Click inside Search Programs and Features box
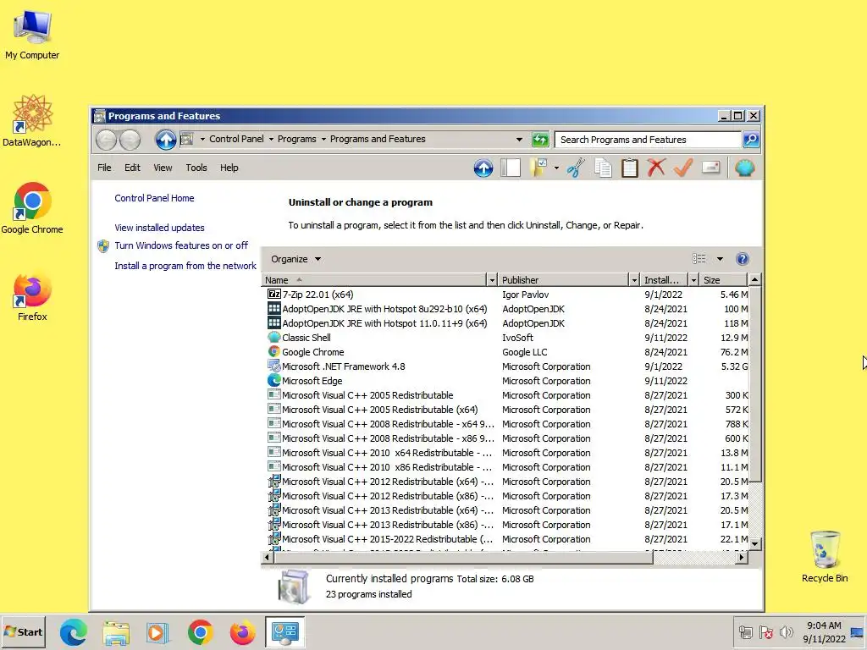Screen dimensions: 867x650 coord(648,140)
